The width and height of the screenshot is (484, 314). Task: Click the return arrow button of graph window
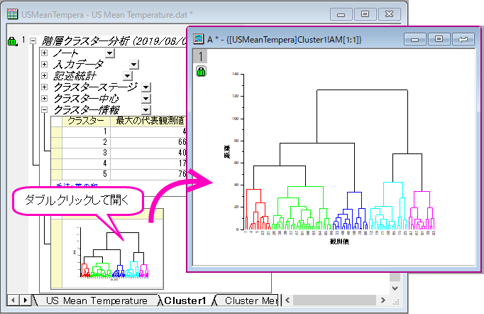pyautogui.click(x=463, y=39)
